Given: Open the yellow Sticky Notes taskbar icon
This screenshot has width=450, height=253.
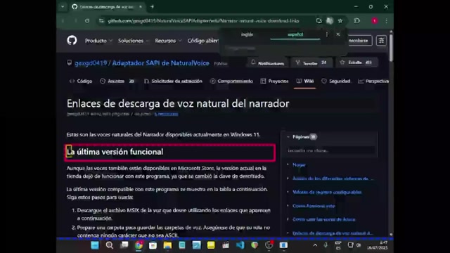Looking at the screenshot, I should 211,245.
